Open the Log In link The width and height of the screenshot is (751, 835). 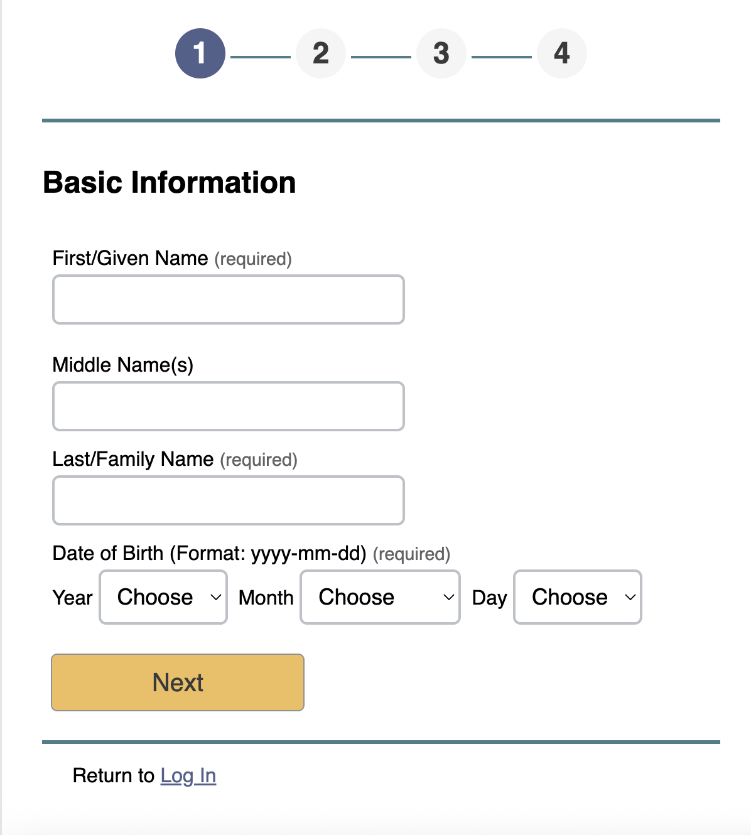coord(188,775)
